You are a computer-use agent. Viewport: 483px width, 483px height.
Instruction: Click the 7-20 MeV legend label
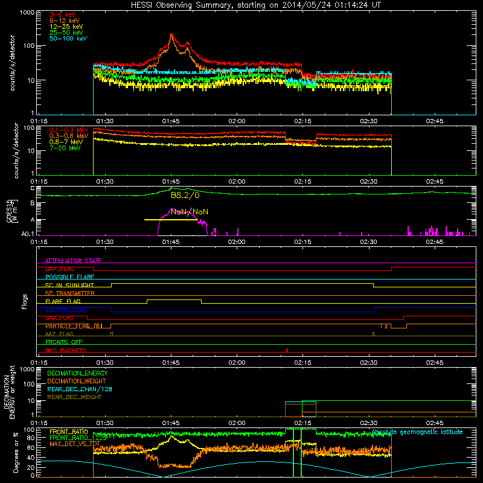coord(65,148)
